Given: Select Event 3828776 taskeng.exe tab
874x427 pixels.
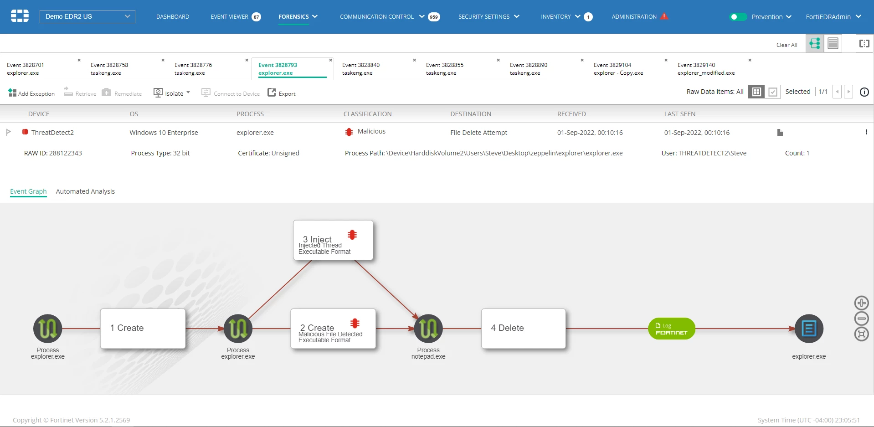Looking at the screenshot, I should [193, 69].
